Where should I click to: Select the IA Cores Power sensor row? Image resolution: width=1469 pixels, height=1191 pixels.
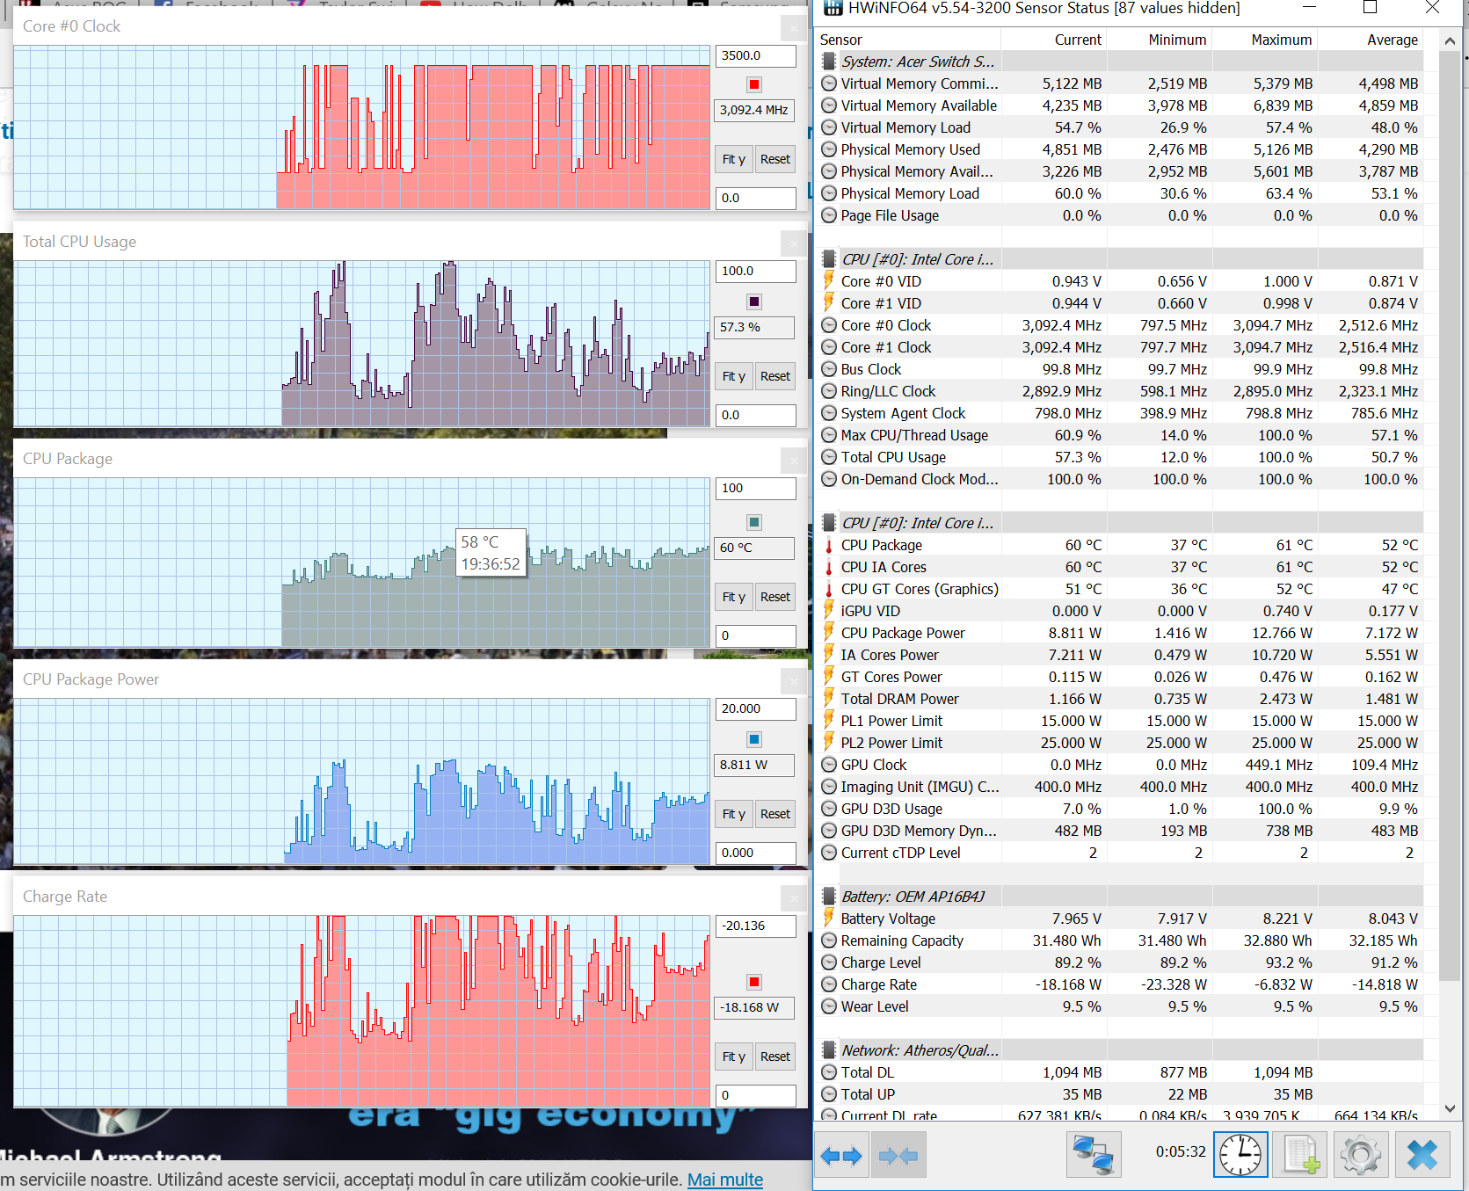point(1120,655)
